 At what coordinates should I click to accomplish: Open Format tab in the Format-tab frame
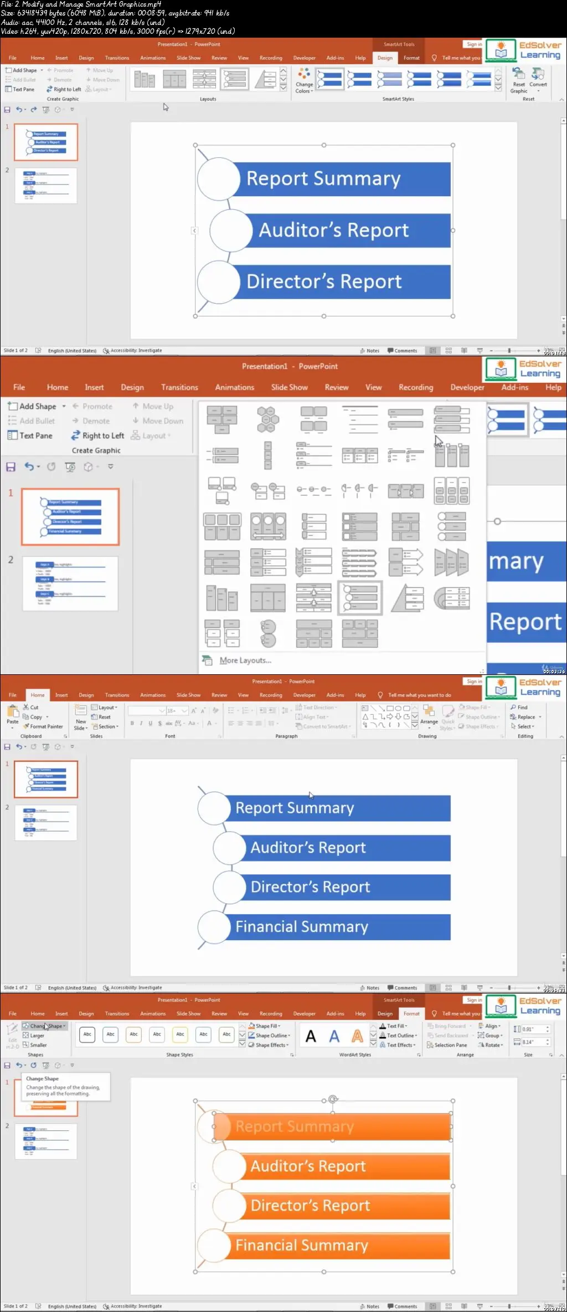[411, 1013]
